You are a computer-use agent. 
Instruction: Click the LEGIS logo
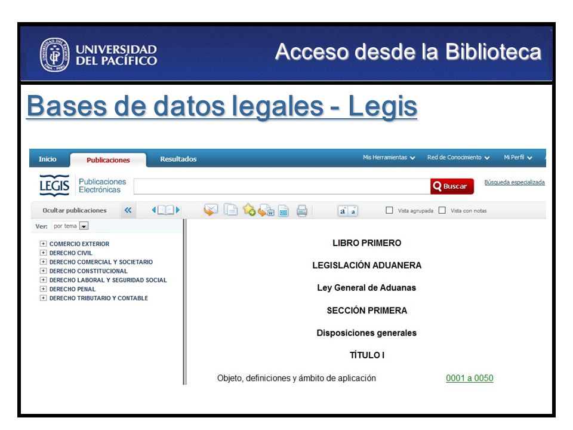click(54, 186)
